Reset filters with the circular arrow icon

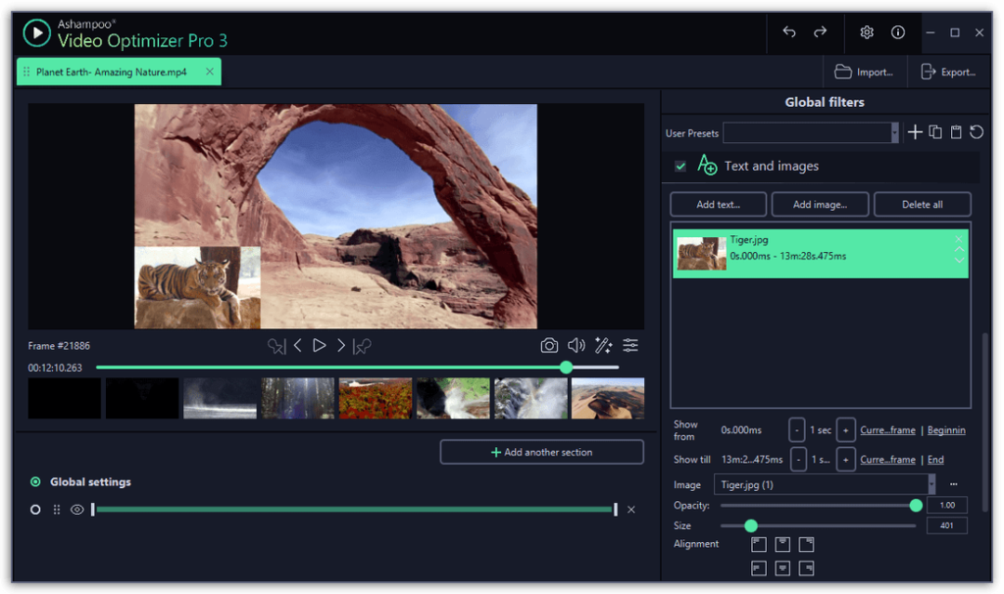(977, 132)
